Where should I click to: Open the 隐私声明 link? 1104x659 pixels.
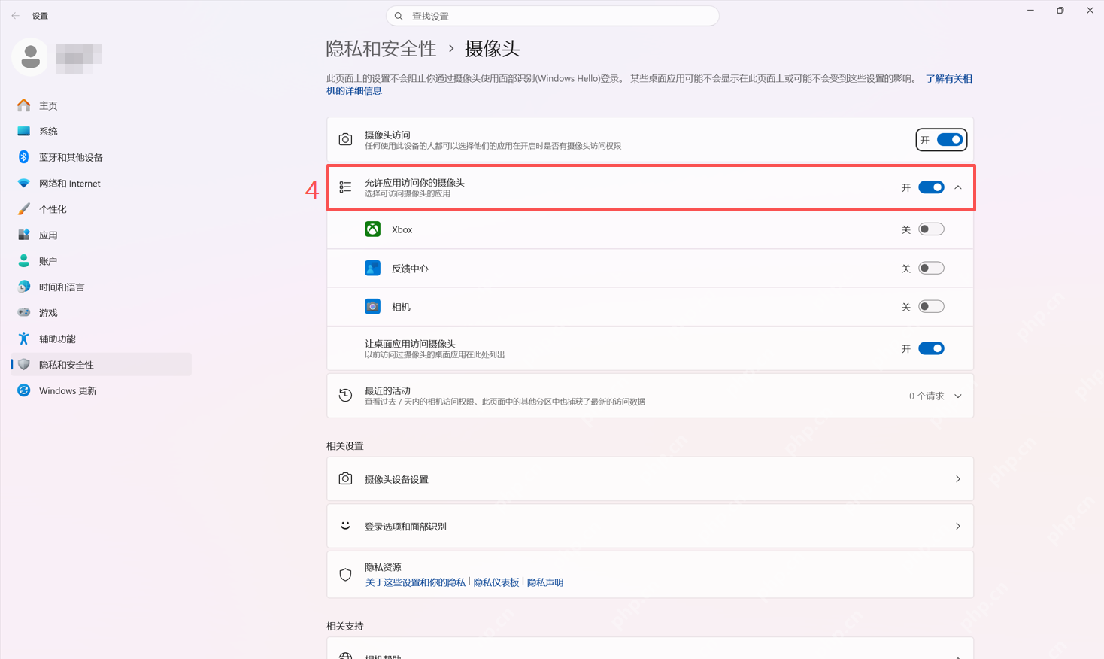pyautogui.click(x=545, y=582)
